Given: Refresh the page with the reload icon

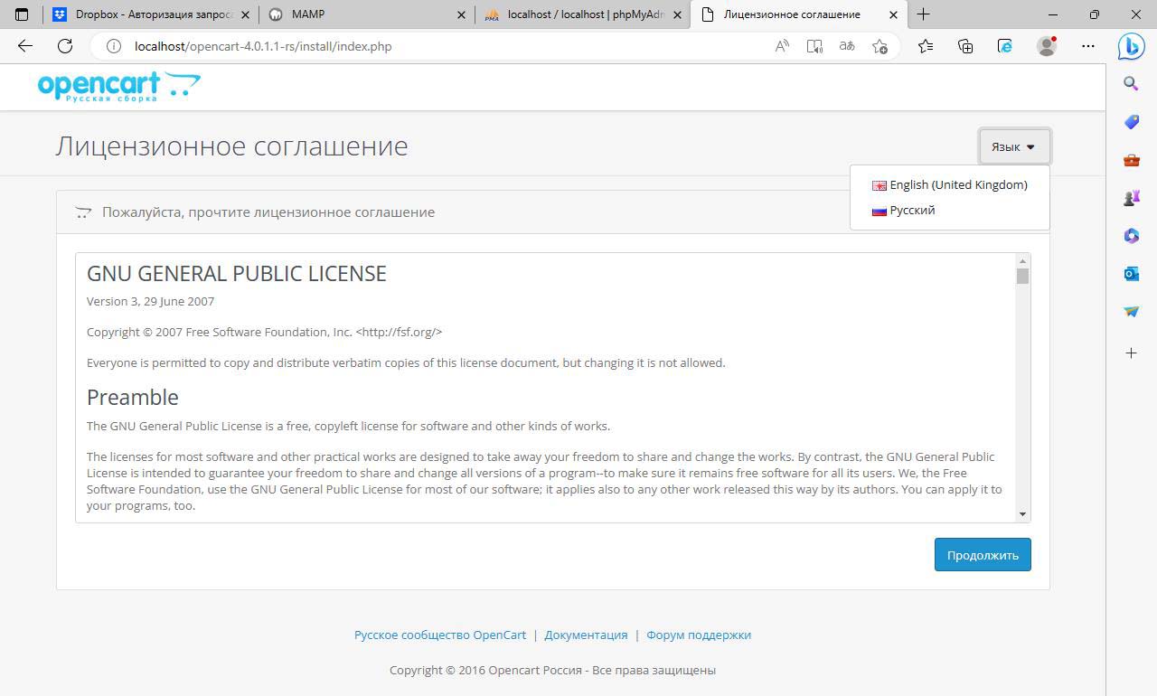Looking at the screenshot, I should (65, 46).
